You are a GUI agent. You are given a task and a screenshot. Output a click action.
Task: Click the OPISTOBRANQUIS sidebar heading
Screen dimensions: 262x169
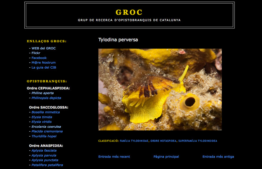tap(47, 81)
